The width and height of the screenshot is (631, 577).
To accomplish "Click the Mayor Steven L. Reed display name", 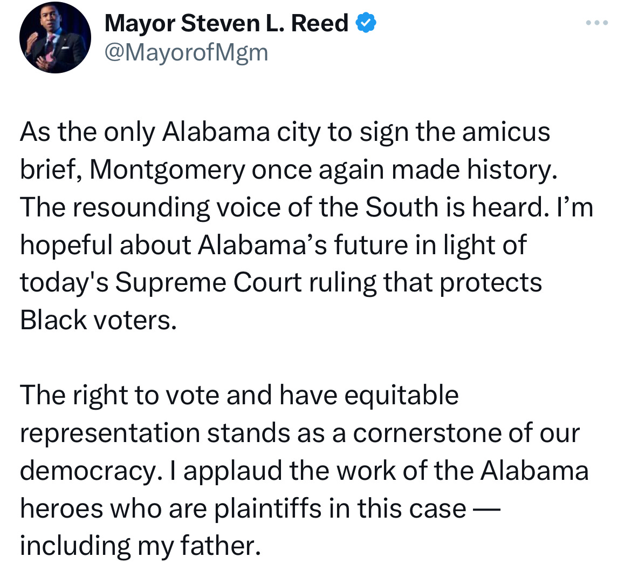I will (x=227, y=23).
